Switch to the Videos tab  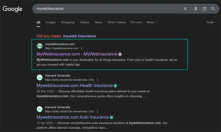(85, 22)
